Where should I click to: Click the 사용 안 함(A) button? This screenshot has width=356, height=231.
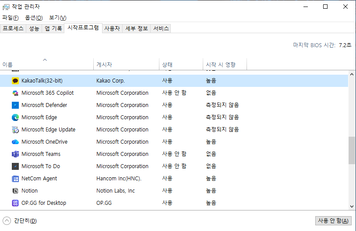[x=333, y=221]
